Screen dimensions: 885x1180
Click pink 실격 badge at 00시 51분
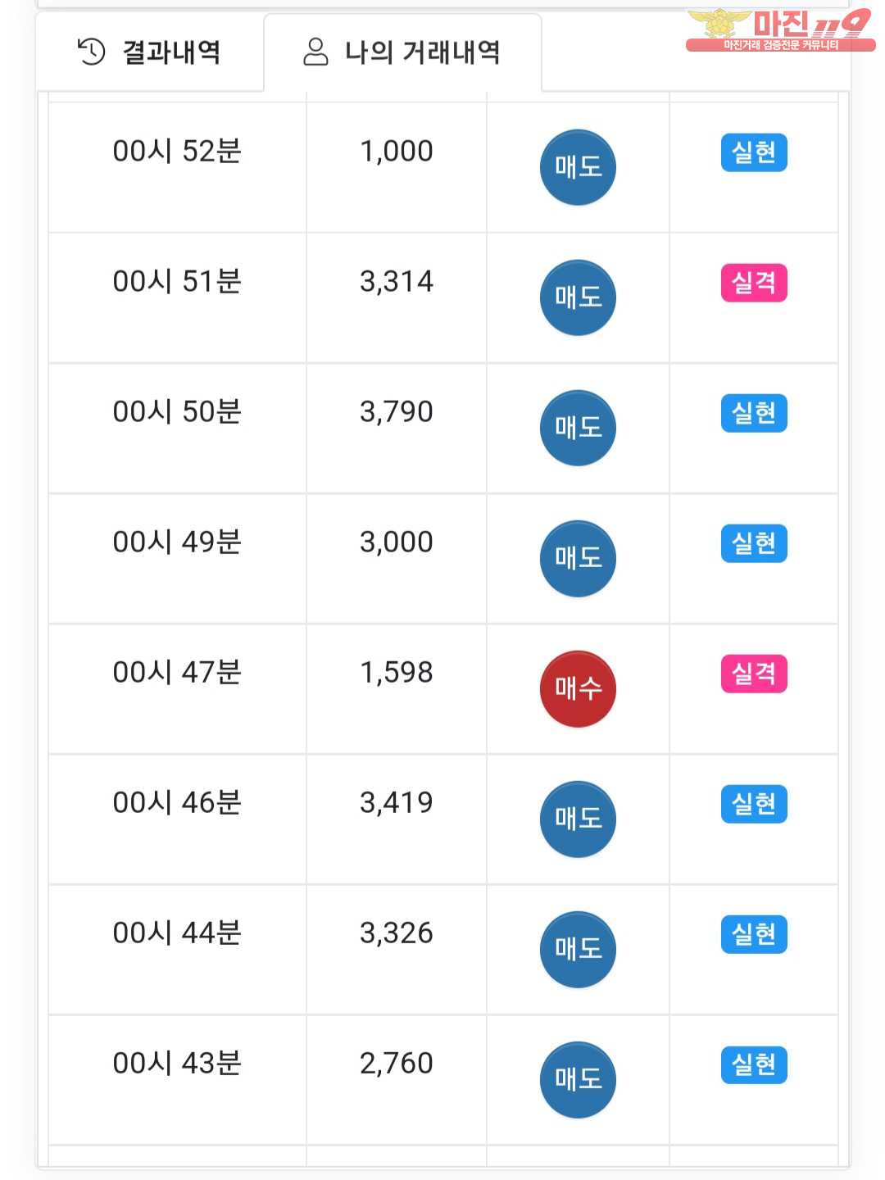(x=754, y=283)
